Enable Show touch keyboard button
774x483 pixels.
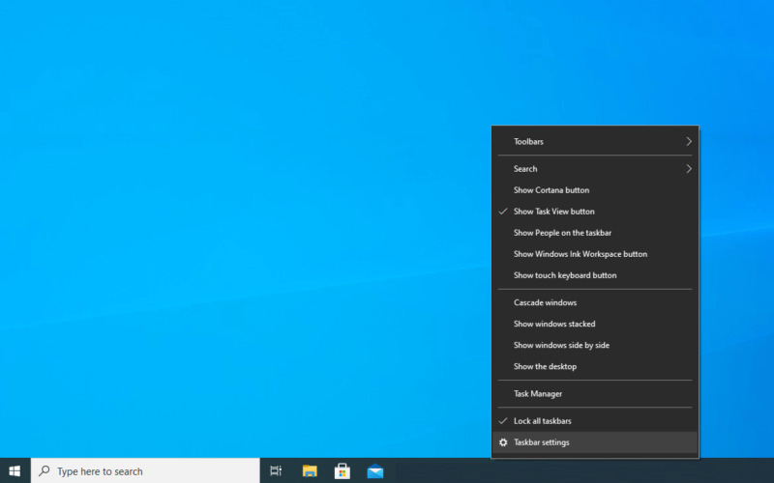tap(595, 275)
